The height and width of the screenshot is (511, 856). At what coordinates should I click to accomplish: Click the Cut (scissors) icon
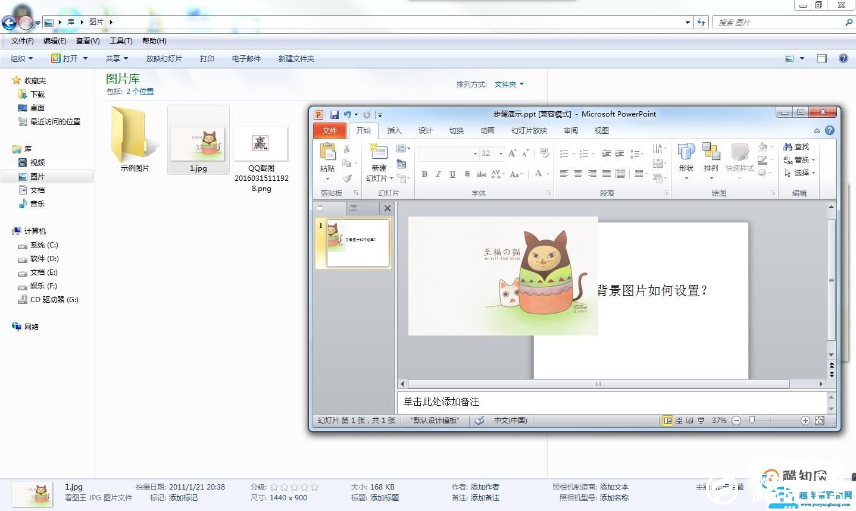pyautogui.click(x=347, y=149)
